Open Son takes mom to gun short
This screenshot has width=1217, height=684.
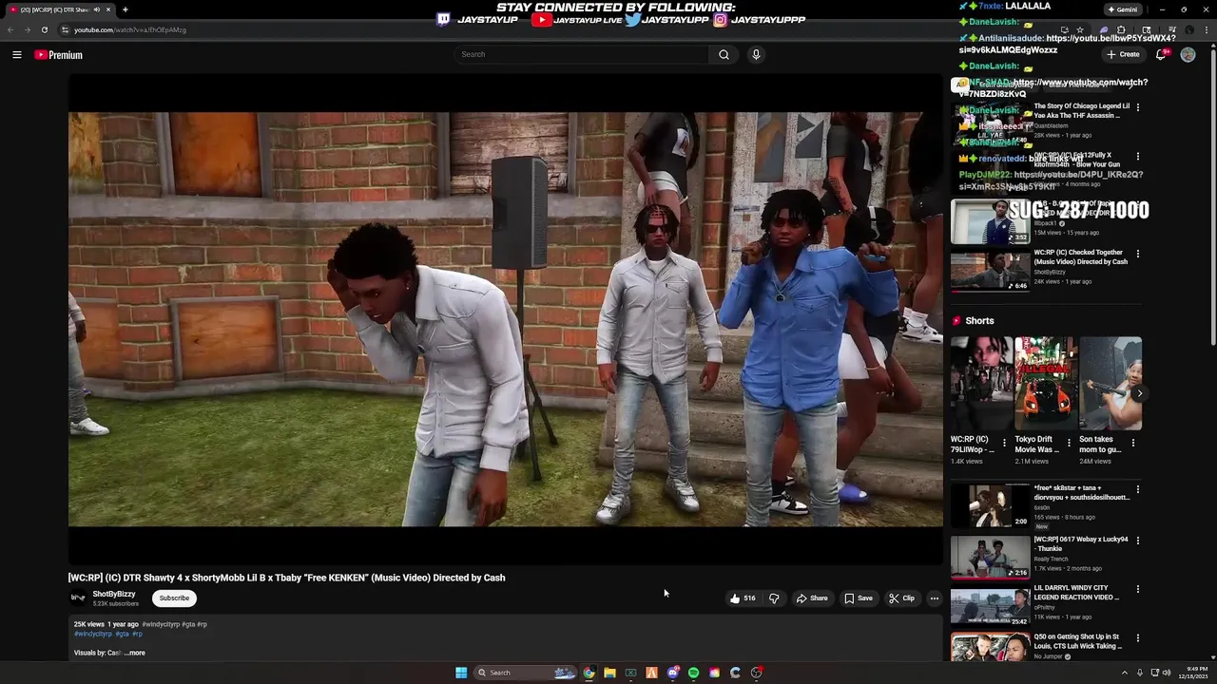pos(1110,383)
